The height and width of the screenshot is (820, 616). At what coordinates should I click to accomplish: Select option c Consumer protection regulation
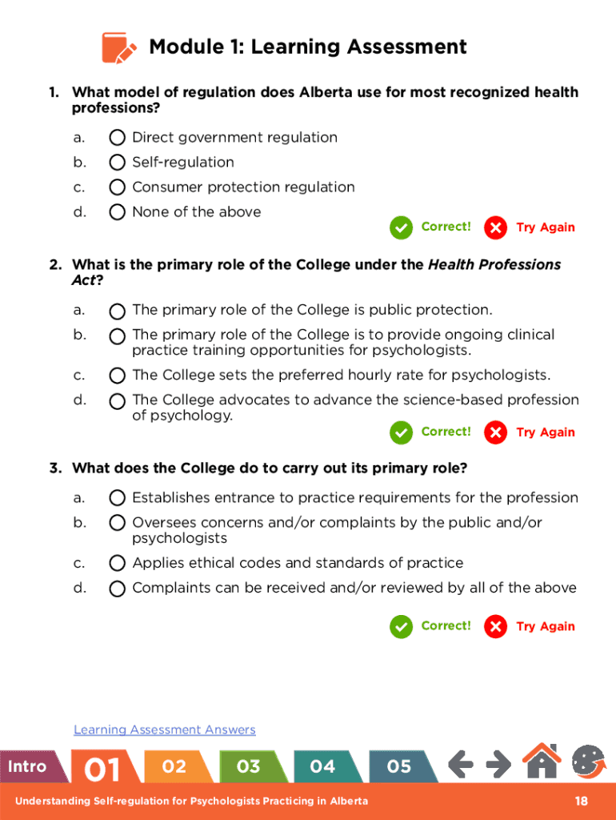117,187
